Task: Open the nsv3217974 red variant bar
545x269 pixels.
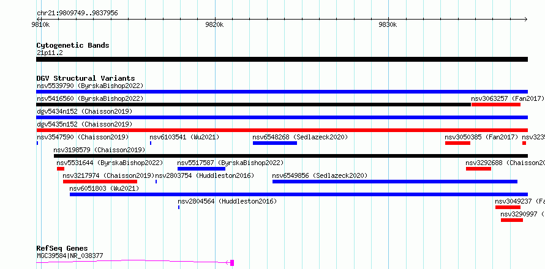Action: [x=100, y=182]
